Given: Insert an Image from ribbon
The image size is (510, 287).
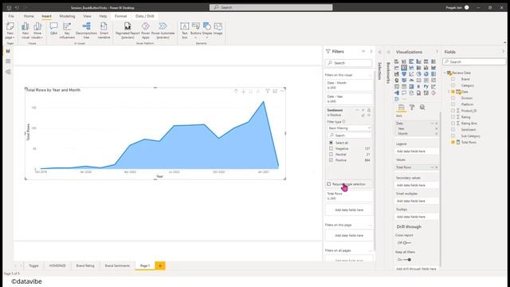Looking at the screenshot, I should click(218, 29).
